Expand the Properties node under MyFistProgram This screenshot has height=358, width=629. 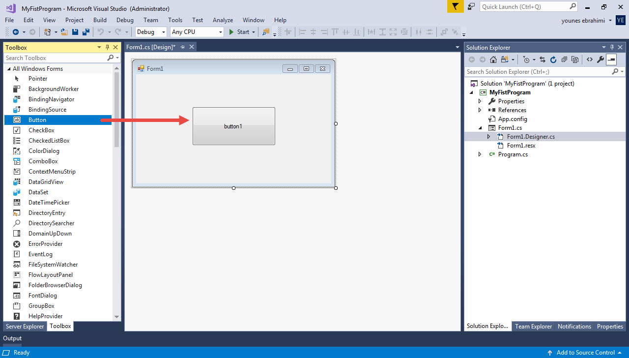tap(480, 101)
